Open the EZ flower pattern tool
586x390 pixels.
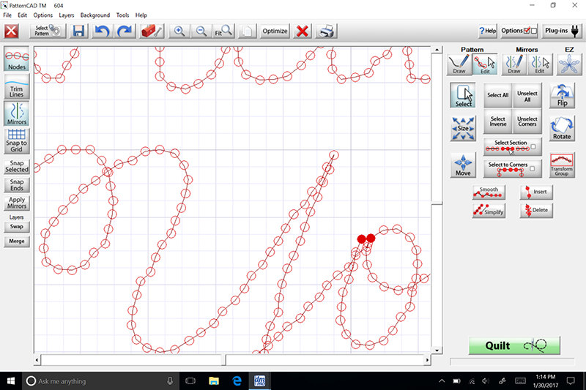coord(566,65)
